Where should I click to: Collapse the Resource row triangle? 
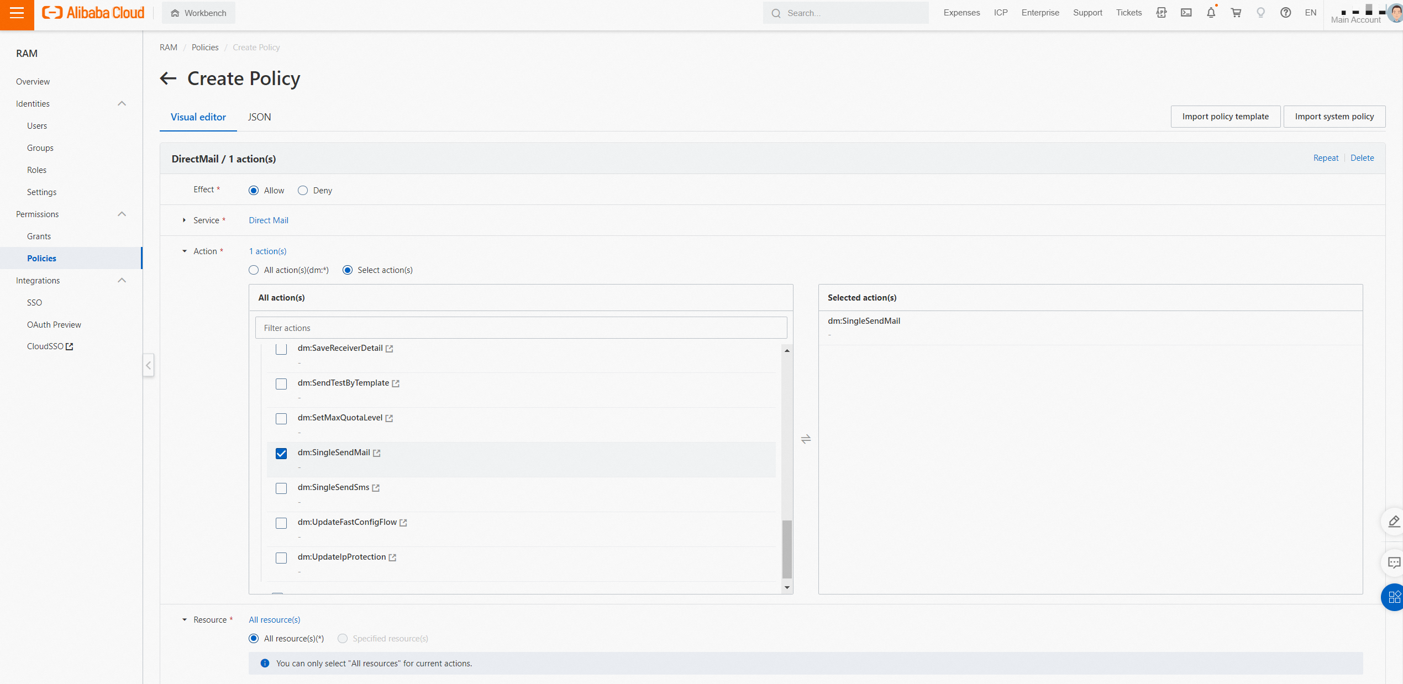coord(185,620)
